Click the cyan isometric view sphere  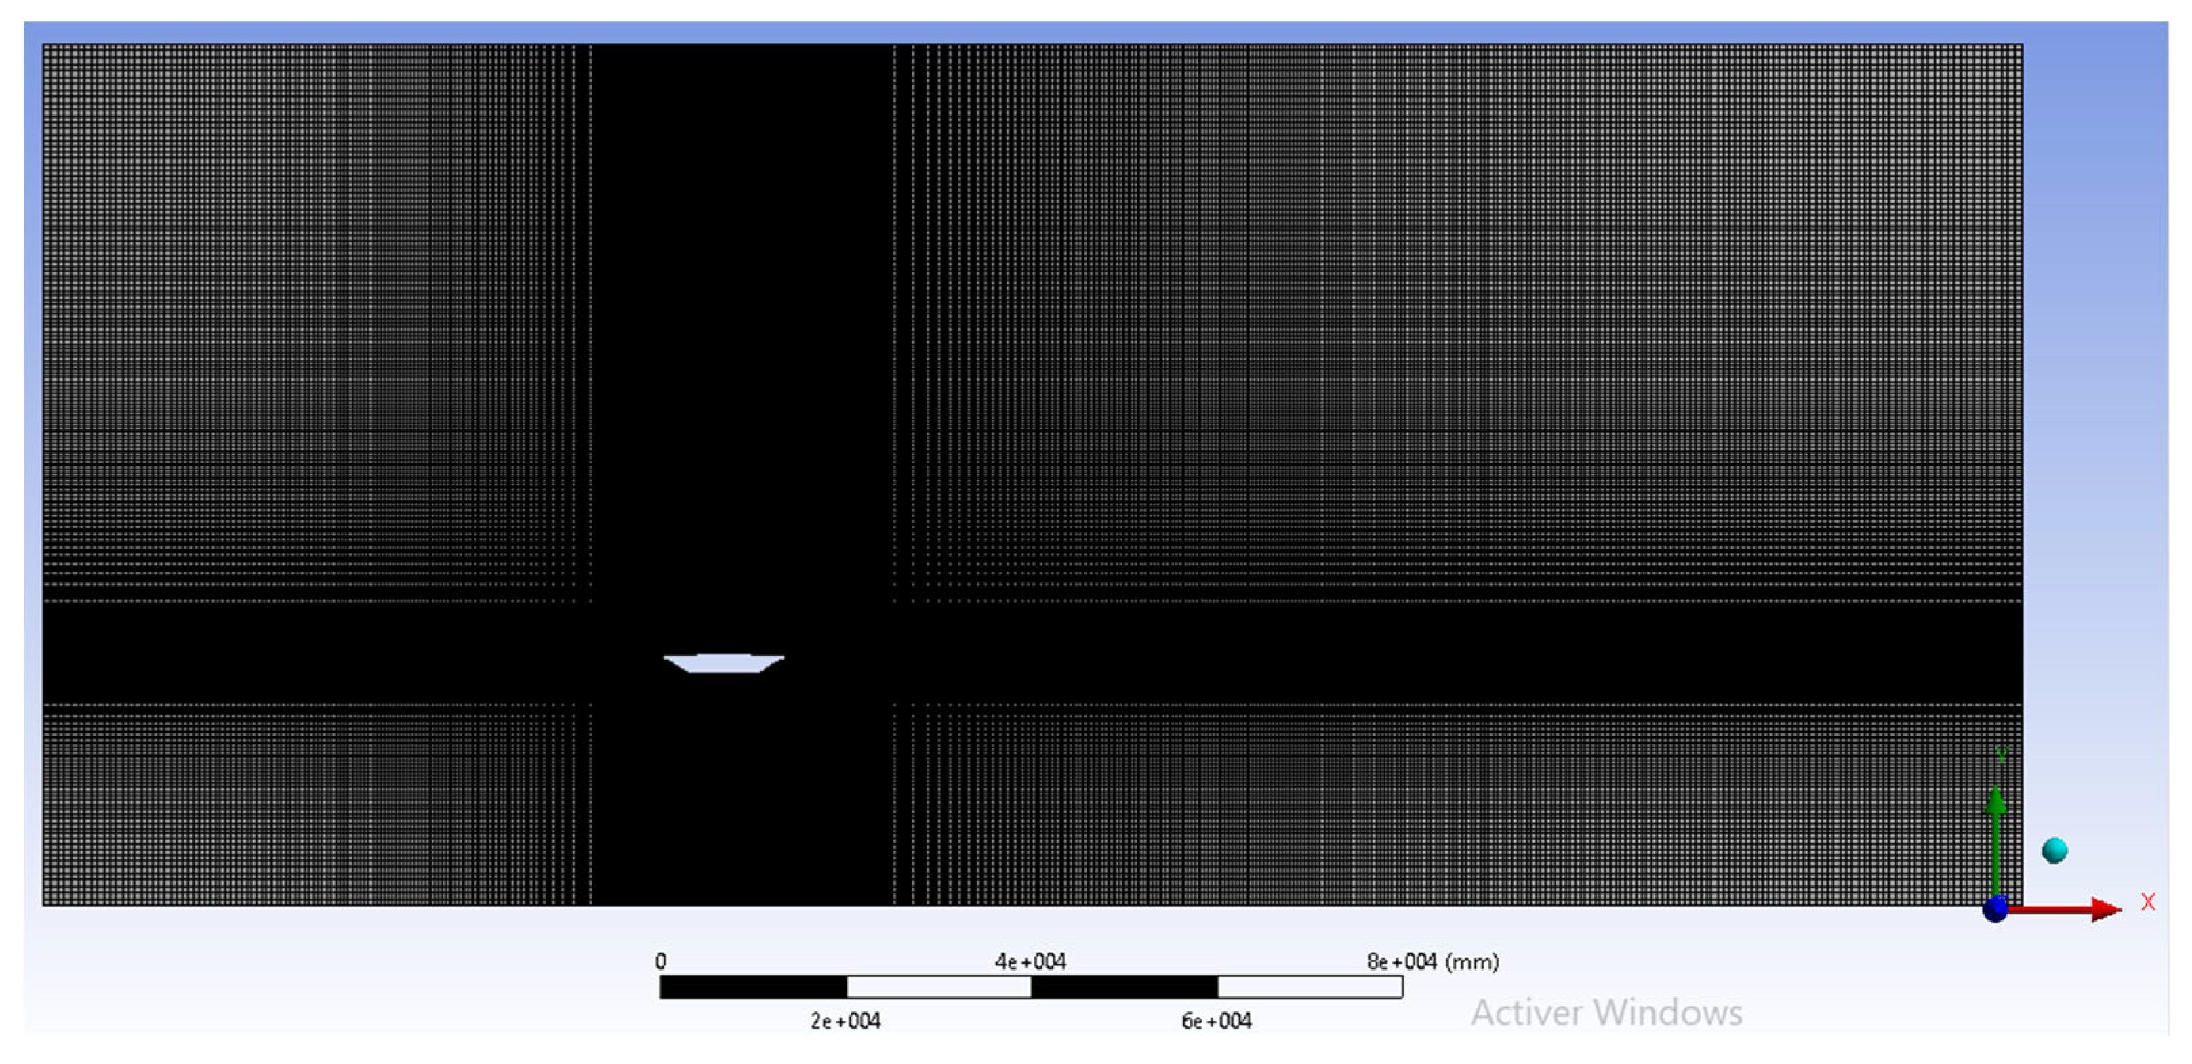click(x=2054, y=850)
